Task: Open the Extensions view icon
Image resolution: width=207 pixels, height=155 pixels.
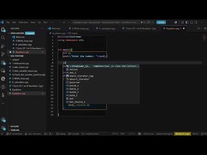Action: [x=3, y=62]
